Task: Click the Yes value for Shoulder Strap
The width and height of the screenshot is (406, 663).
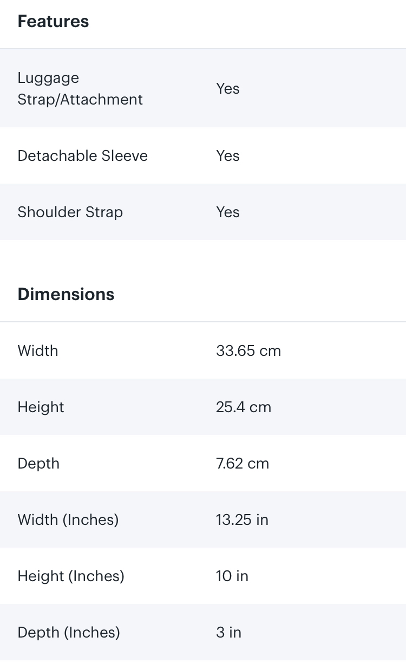Action: [228, 212]
